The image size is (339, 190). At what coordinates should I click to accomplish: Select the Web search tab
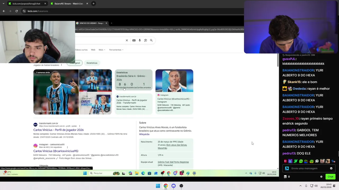[x=93, y=50]
